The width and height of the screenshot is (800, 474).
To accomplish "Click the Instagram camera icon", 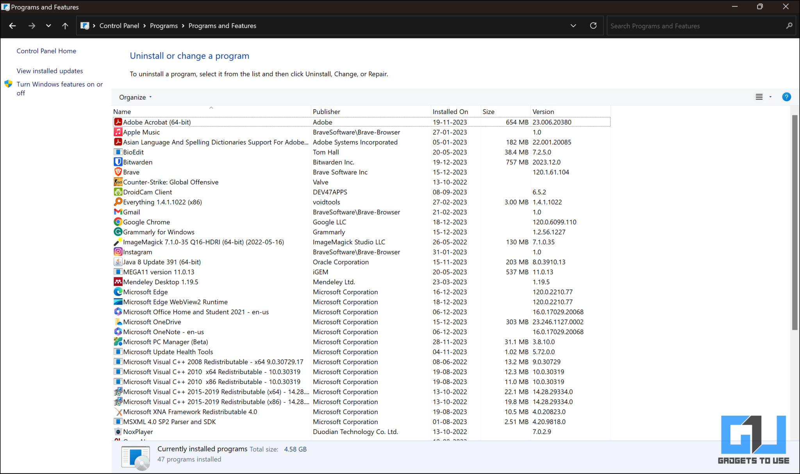I will (118, 252).
